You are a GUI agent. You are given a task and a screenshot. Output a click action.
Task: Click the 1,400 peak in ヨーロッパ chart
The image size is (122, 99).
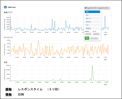[x=38, y=41]
